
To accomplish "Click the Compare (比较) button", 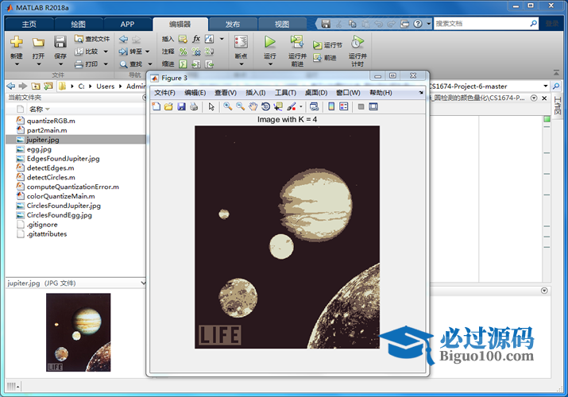I will coord(87,52).
